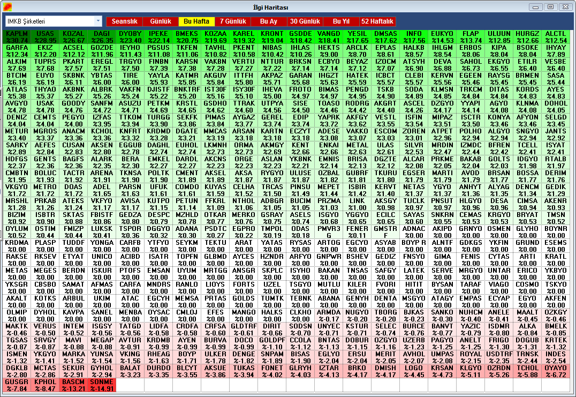Screen dimensions: 576x397
Task: Select the Bu Hafta period tab
Action: coord(196,21)
